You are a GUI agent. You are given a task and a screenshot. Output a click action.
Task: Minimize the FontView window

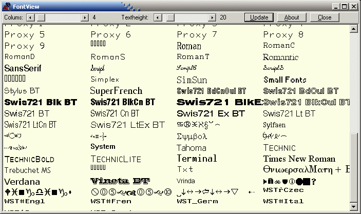[336, 7]
